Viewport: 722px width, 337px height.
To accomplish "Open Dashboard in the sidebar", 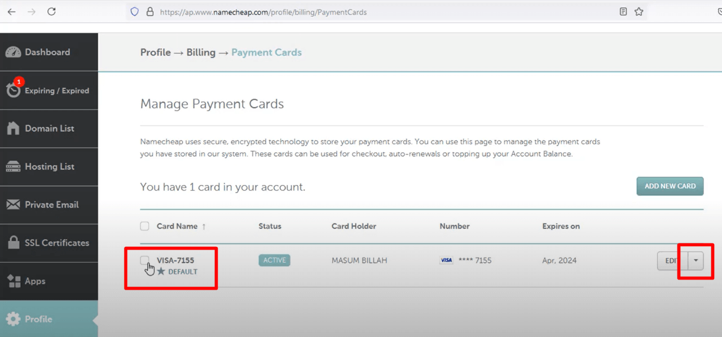I will (49, 52).
